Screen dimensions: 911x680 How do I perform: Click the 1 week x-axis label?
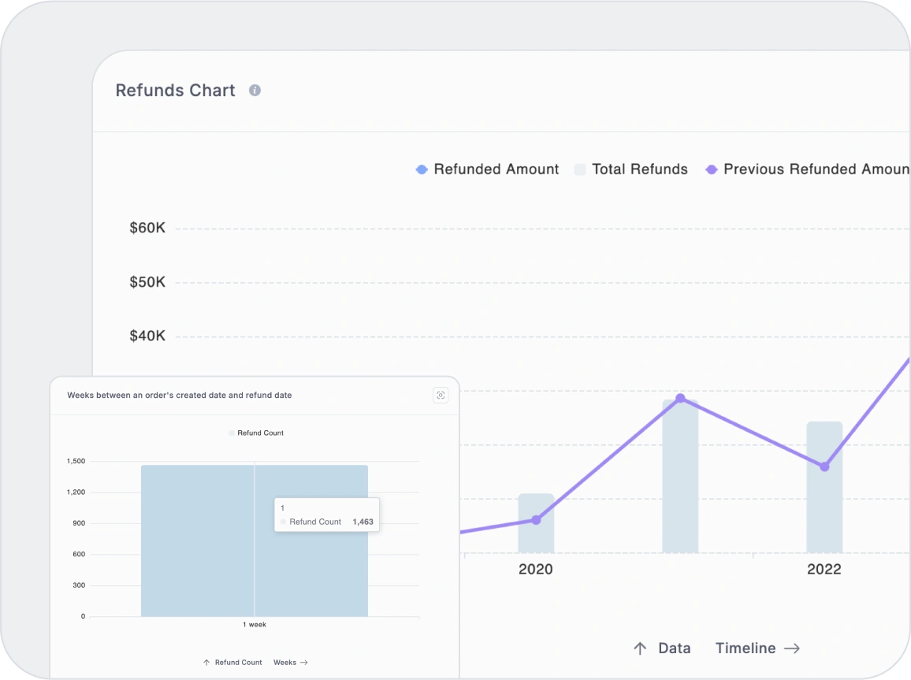tap(254, 625)
